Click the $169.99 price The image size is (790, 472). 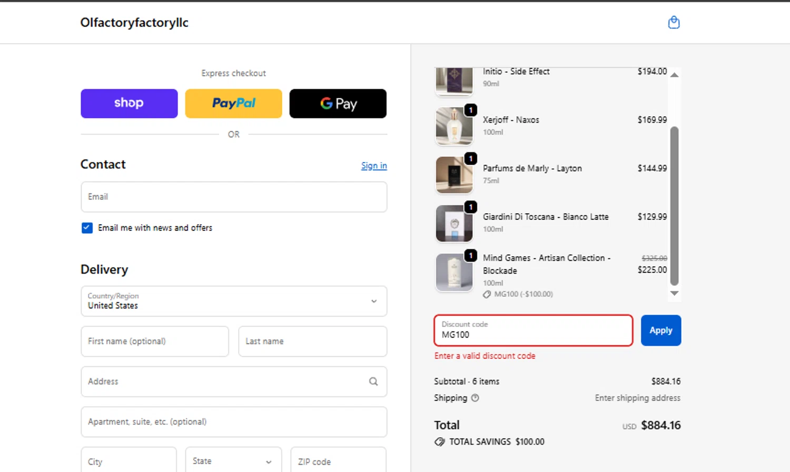coord(652,120)
